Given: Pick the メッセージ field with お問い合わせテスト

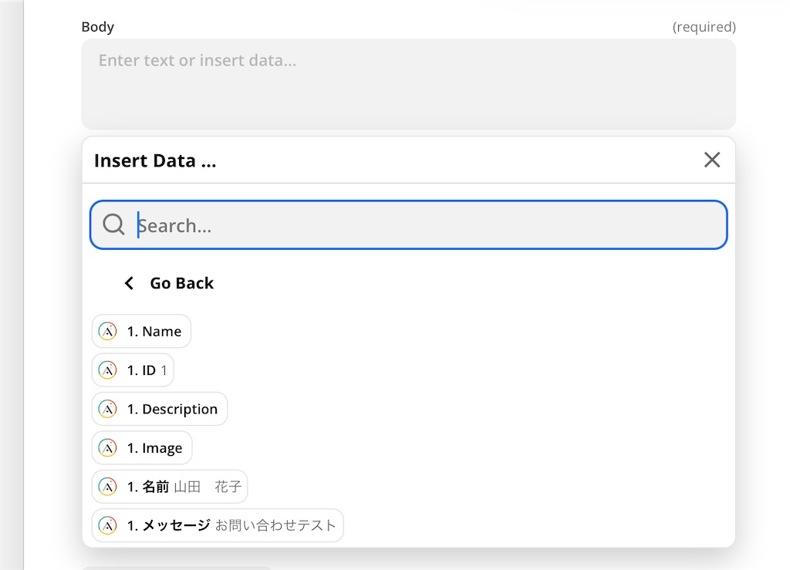Looking at the screenshot, I should click(x=231, y=525).
